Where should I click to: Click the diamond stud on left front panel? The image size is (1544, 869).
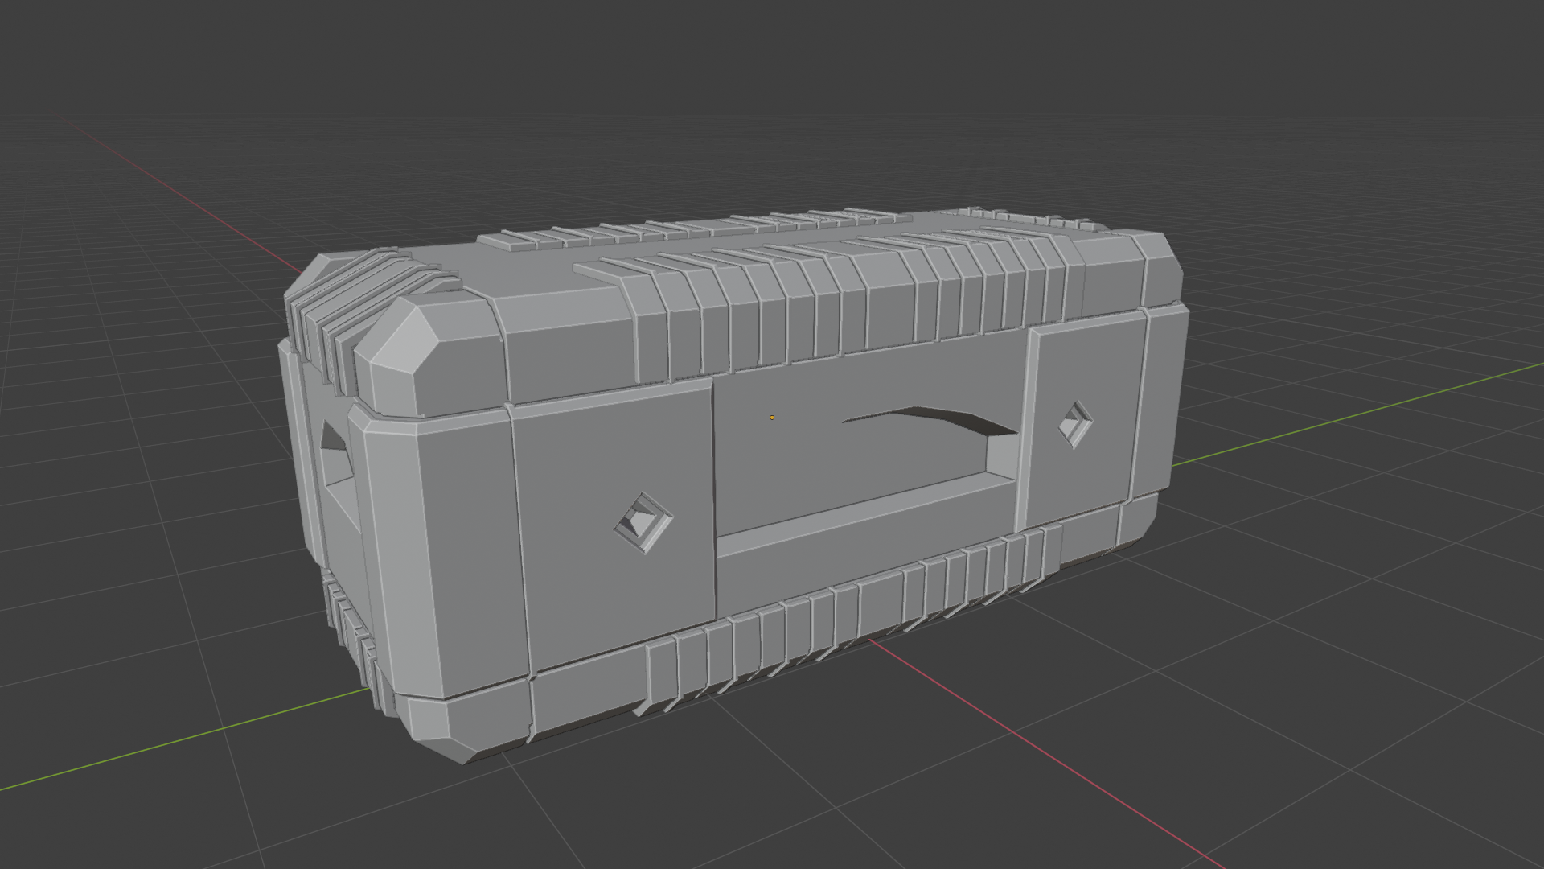point(643,522)
